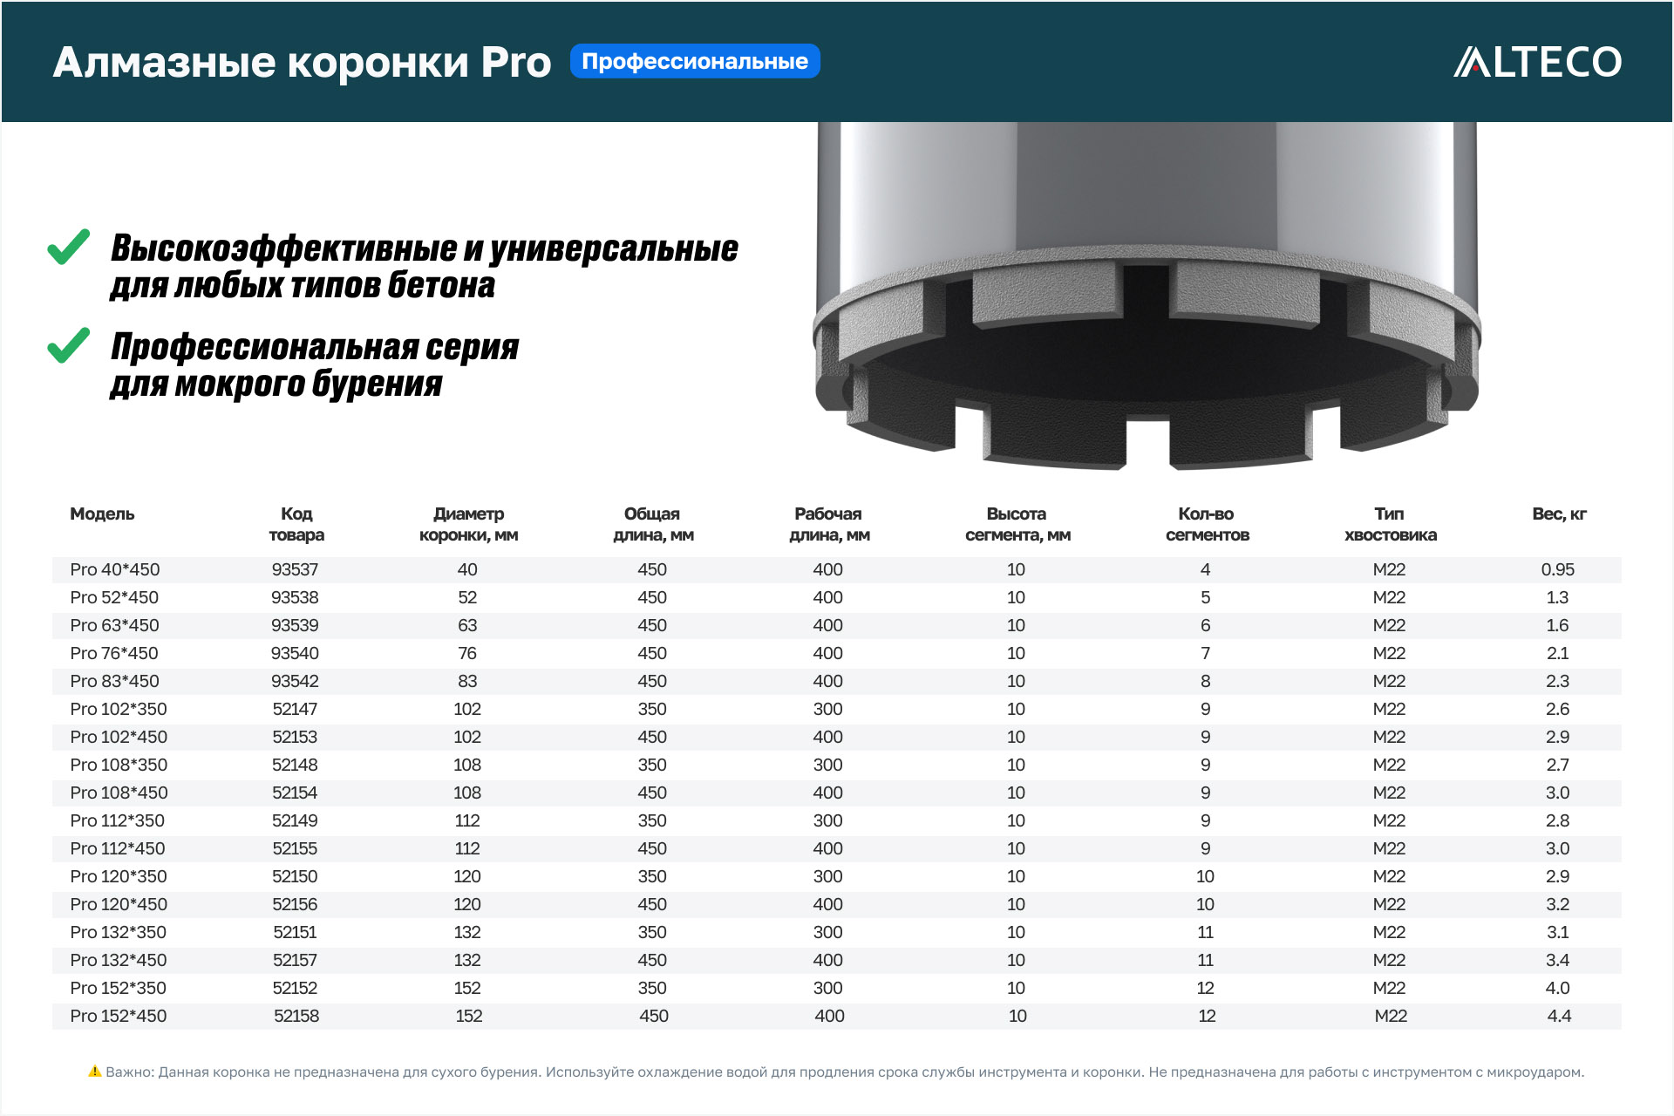
Task: Select model Pro 102*350
Action: click(119, 709)
